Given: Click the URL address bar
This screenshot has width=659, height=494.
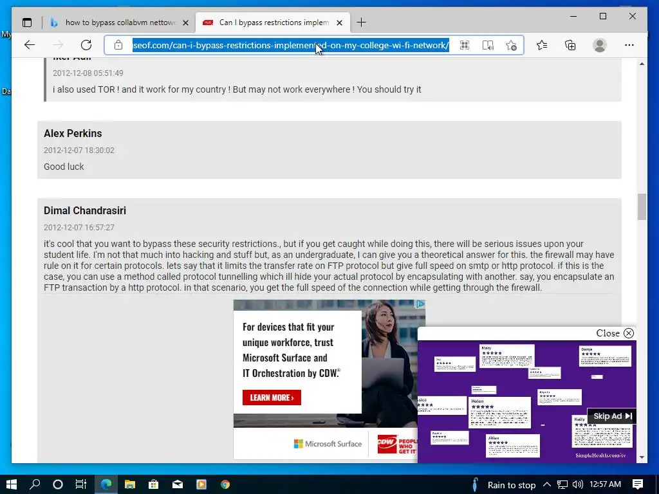Looking at the screenshot, I should coord(291,45).
